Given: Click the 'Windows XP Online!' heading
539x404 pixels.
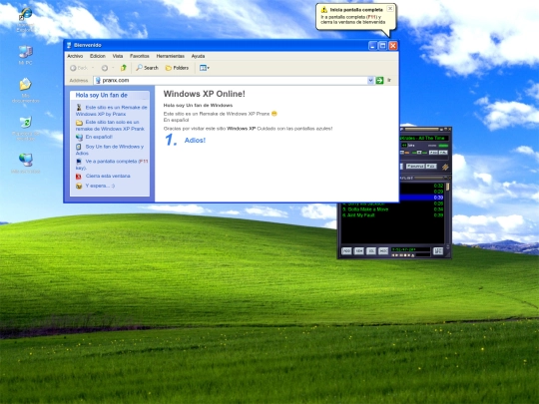Looking at the screenshot, I should [205, 94].
